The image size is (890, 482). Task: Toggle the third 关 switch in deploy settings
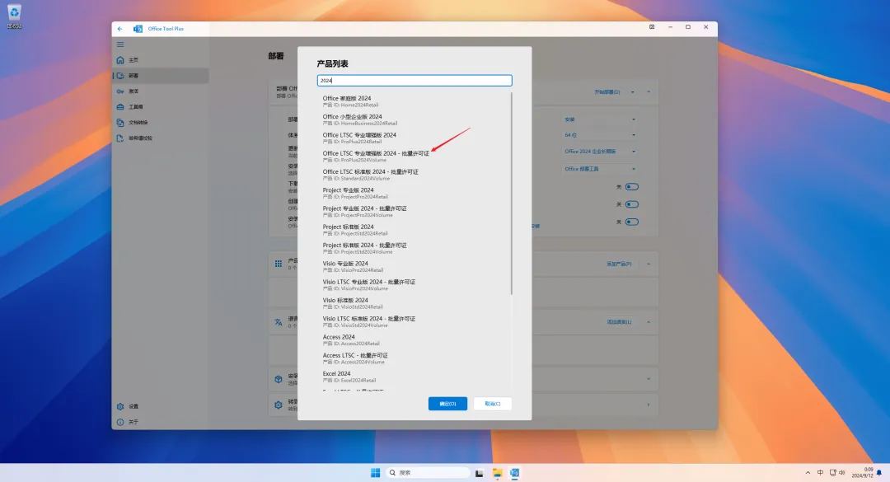(632, 222)
